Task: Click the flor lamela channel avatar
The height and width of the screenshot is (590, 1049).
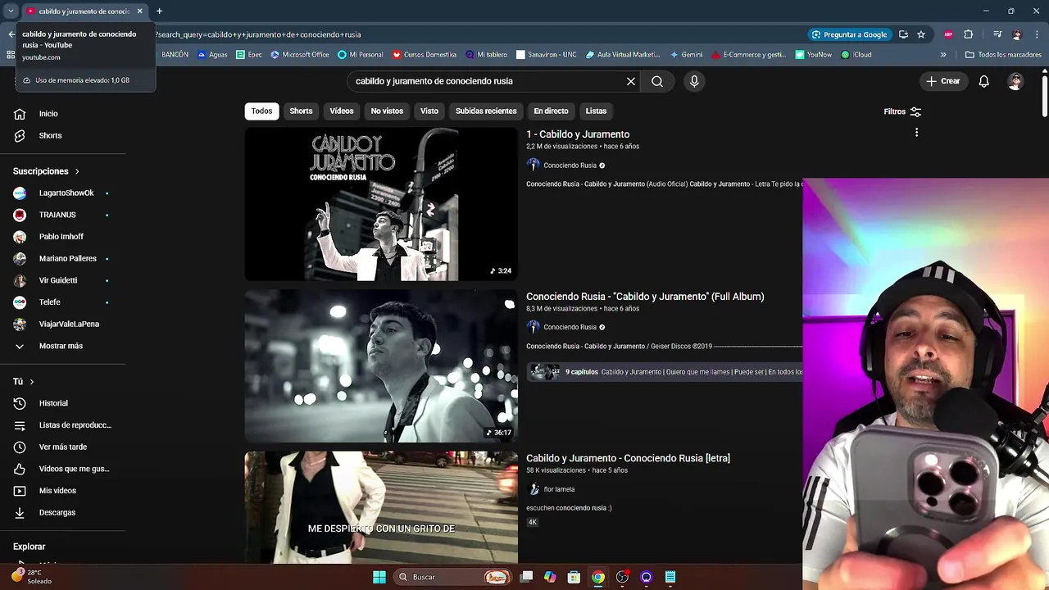Action: [x=534, y=489]
